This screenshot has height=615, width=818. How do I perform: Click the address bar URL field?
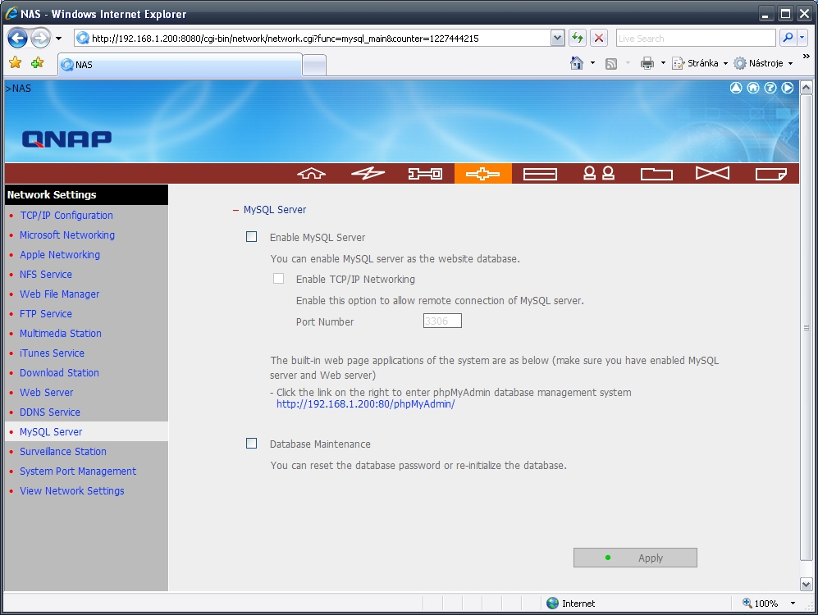click(313, 38)
